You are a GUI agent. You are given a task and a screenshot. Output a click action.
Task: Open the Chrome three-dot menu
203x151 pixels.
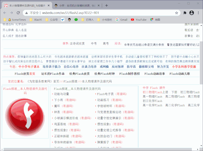(x=199, y=13)
